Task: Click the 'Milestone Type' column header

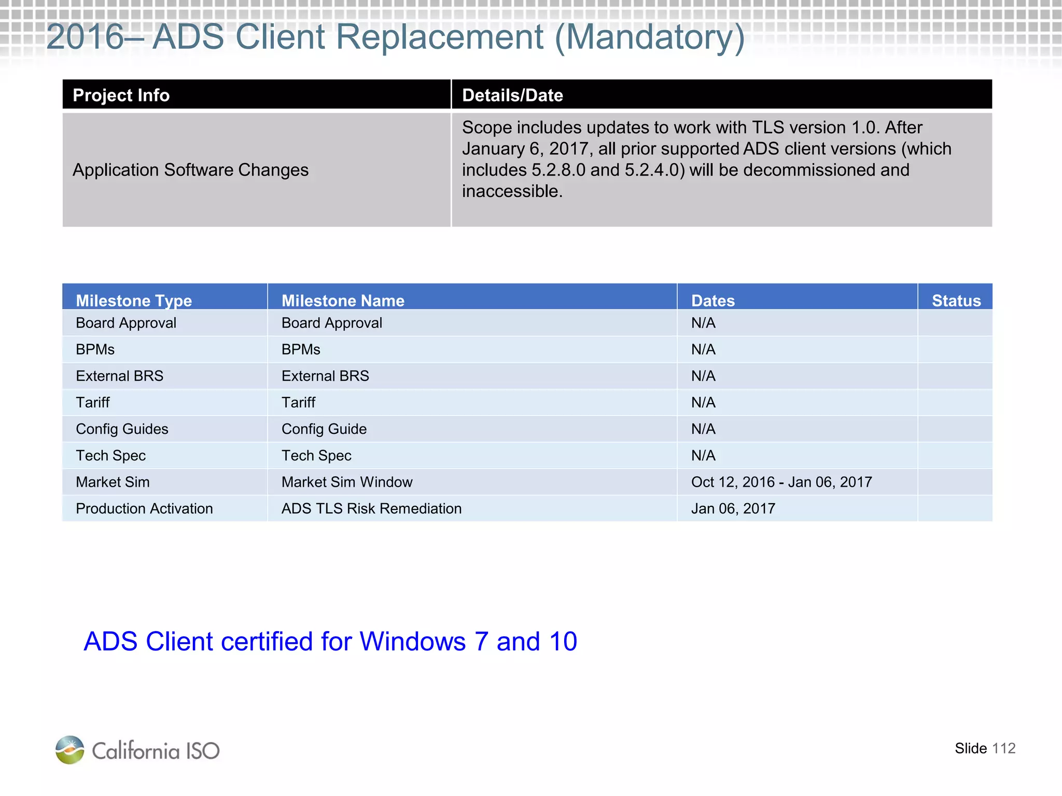Action: pos(165,297)
